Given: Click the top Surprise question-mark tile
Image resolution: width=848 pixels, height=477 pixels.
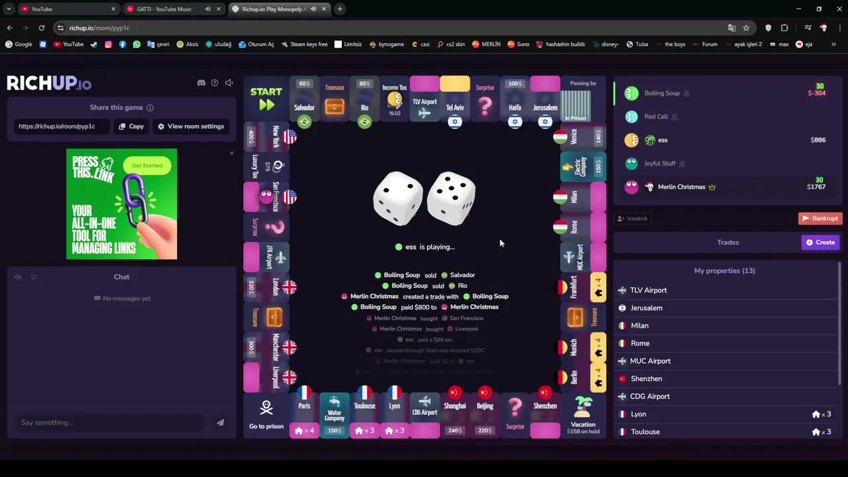Looking at the screenshot, I should [485, 99].
